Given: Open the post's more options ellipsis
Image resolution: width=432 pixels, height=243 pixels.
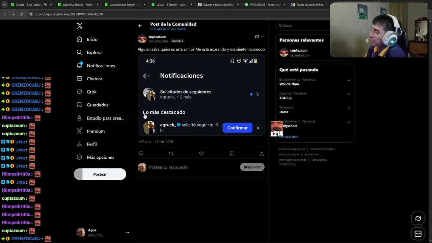Looking at the screenshot, I should (263, 36).
